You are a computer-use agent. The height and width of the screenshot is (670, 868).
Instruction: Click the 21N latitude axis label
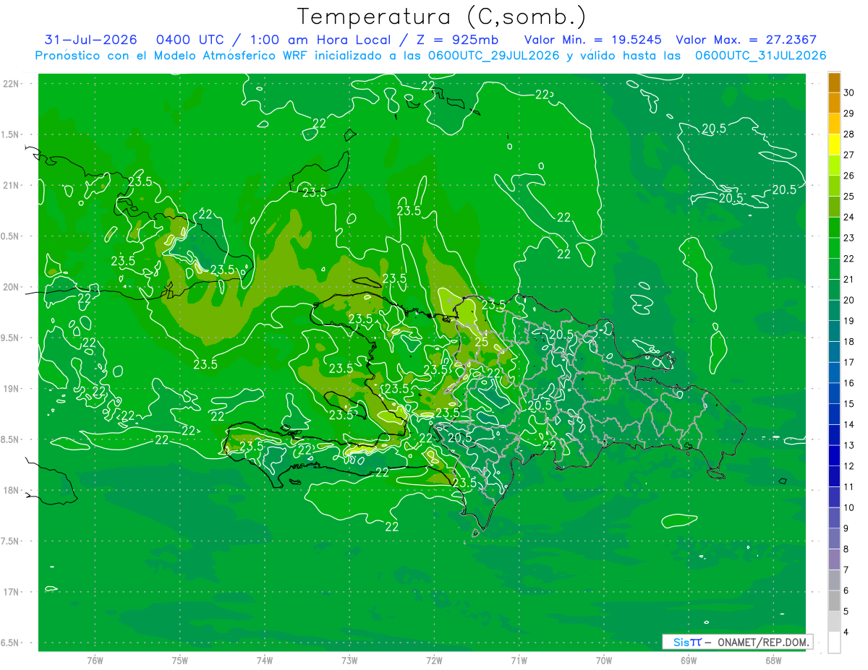tap(11, 185)
